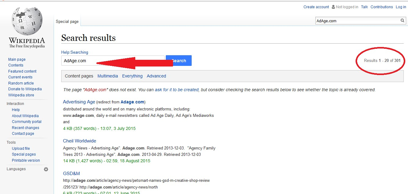Click the main AdAge.com search input field
The height and width of the screenshot is (194, 408).
(x=113, y=60)
